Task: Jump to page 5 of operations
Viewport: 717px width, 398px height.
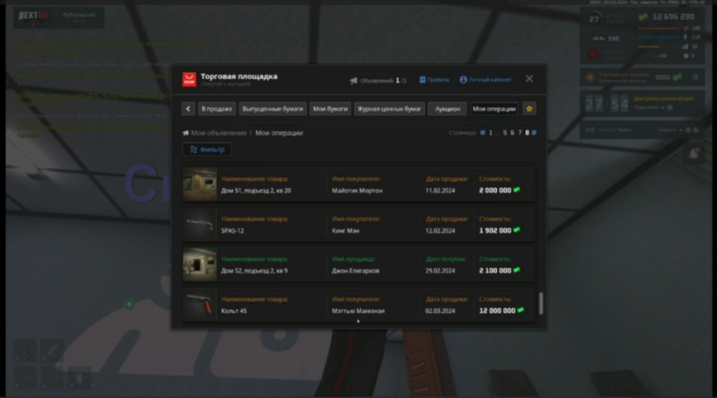Action: click(x=505, y=133)
